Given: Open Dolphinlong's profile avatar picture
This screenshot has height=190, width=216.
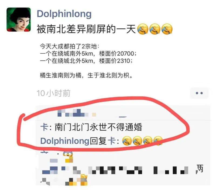Looking at the screenshot, I should pos(19,19).
